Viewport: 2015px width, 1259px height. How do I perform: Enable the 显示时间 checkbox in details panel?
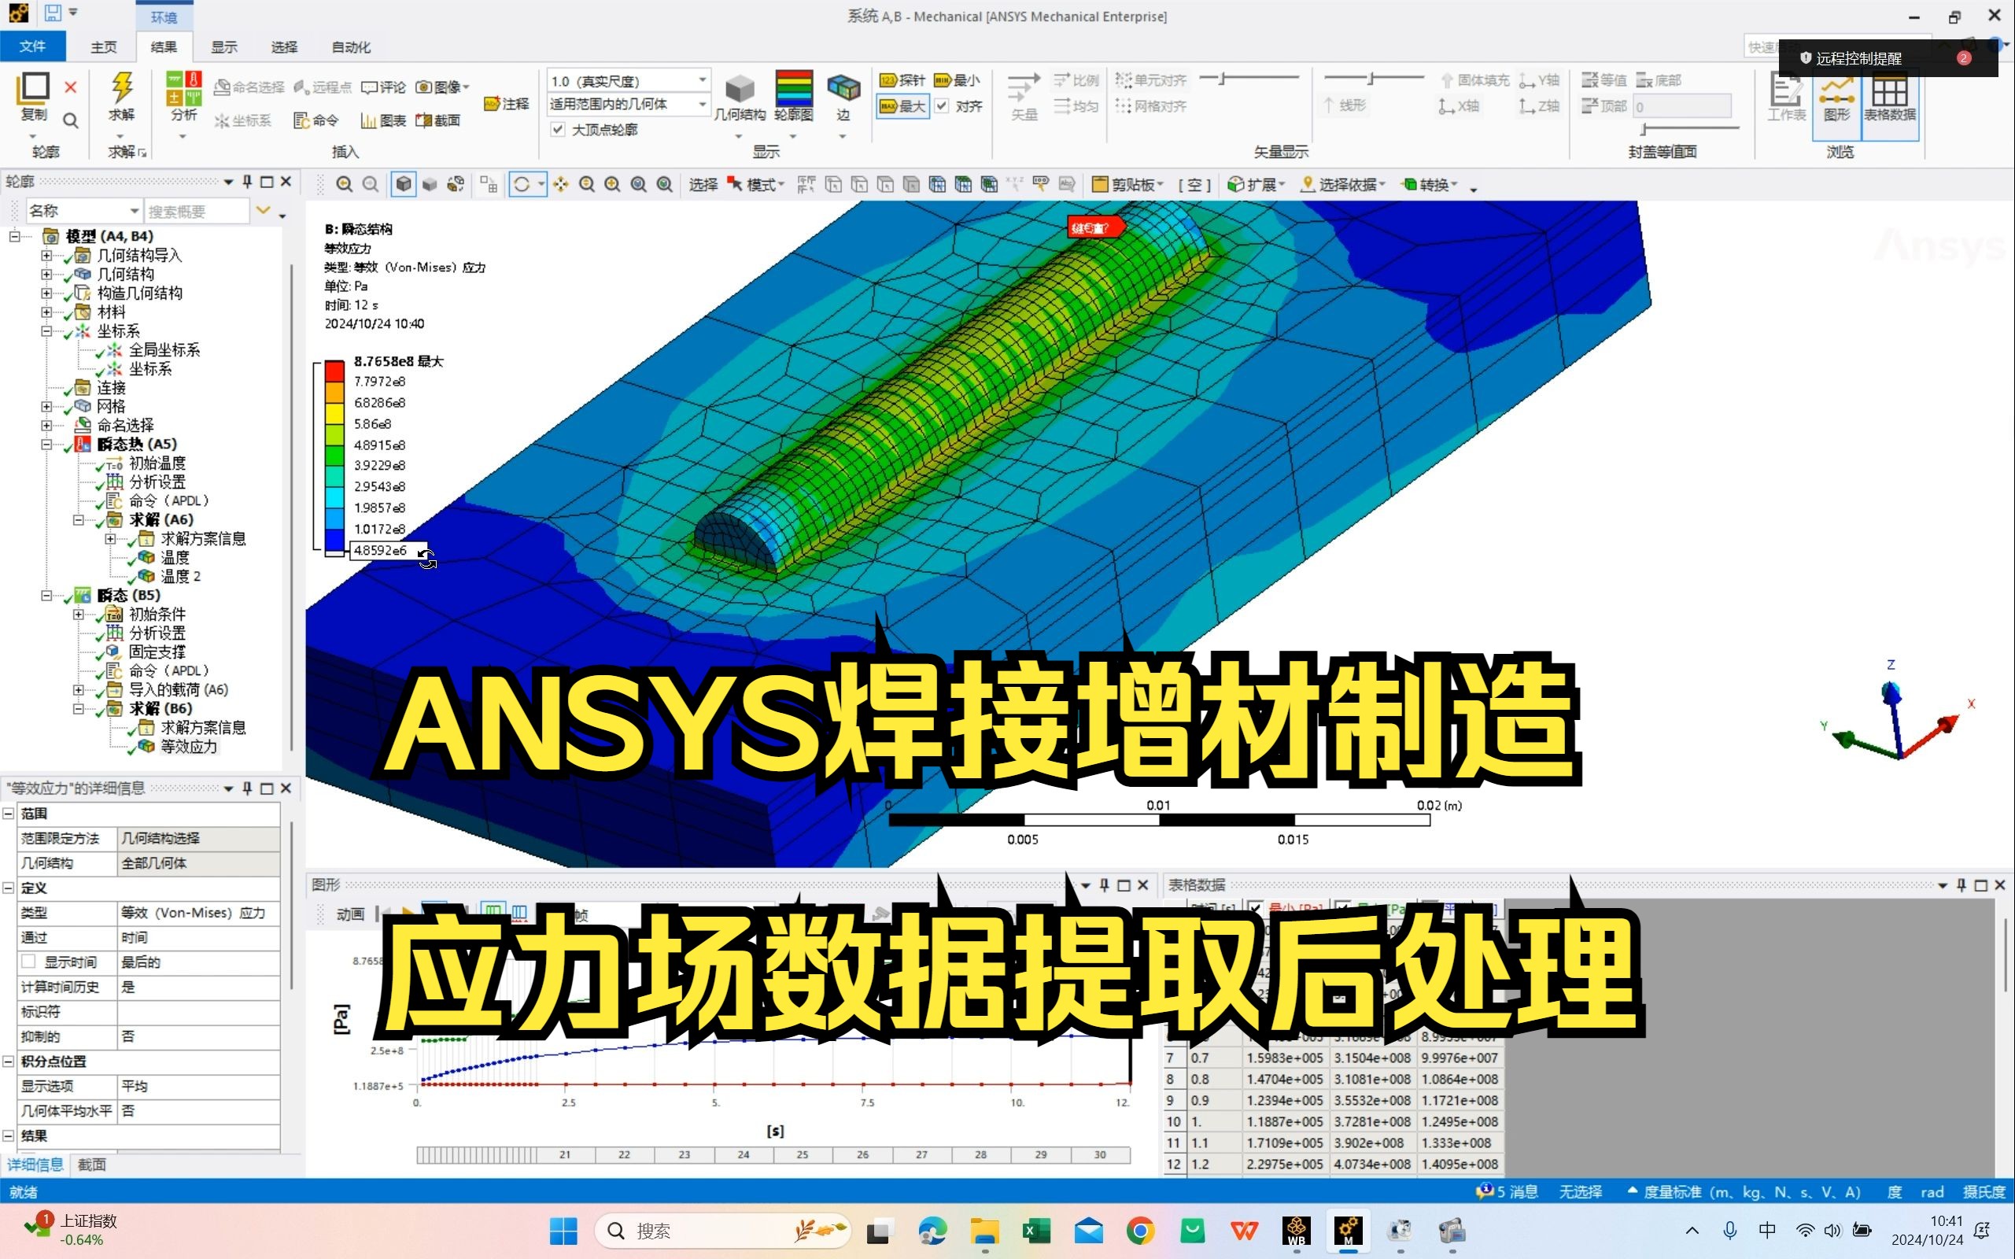30,962
